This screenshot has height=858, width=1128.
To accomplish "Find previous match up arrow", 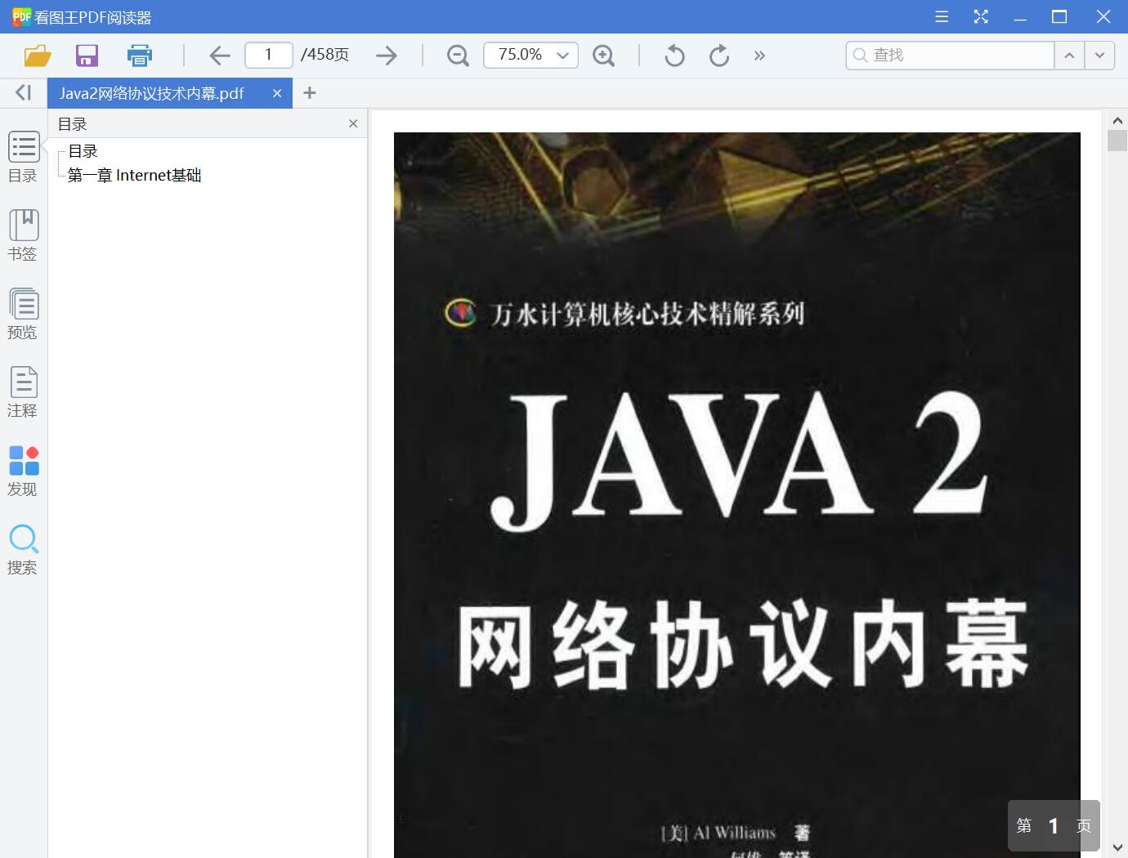I will [1069, 55].
